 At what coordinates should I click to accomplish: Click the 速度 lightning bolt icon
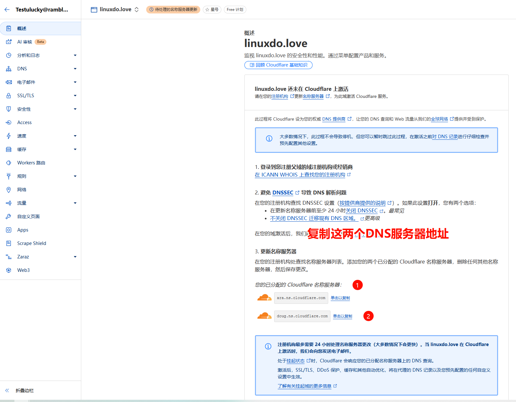coord(9,136)
